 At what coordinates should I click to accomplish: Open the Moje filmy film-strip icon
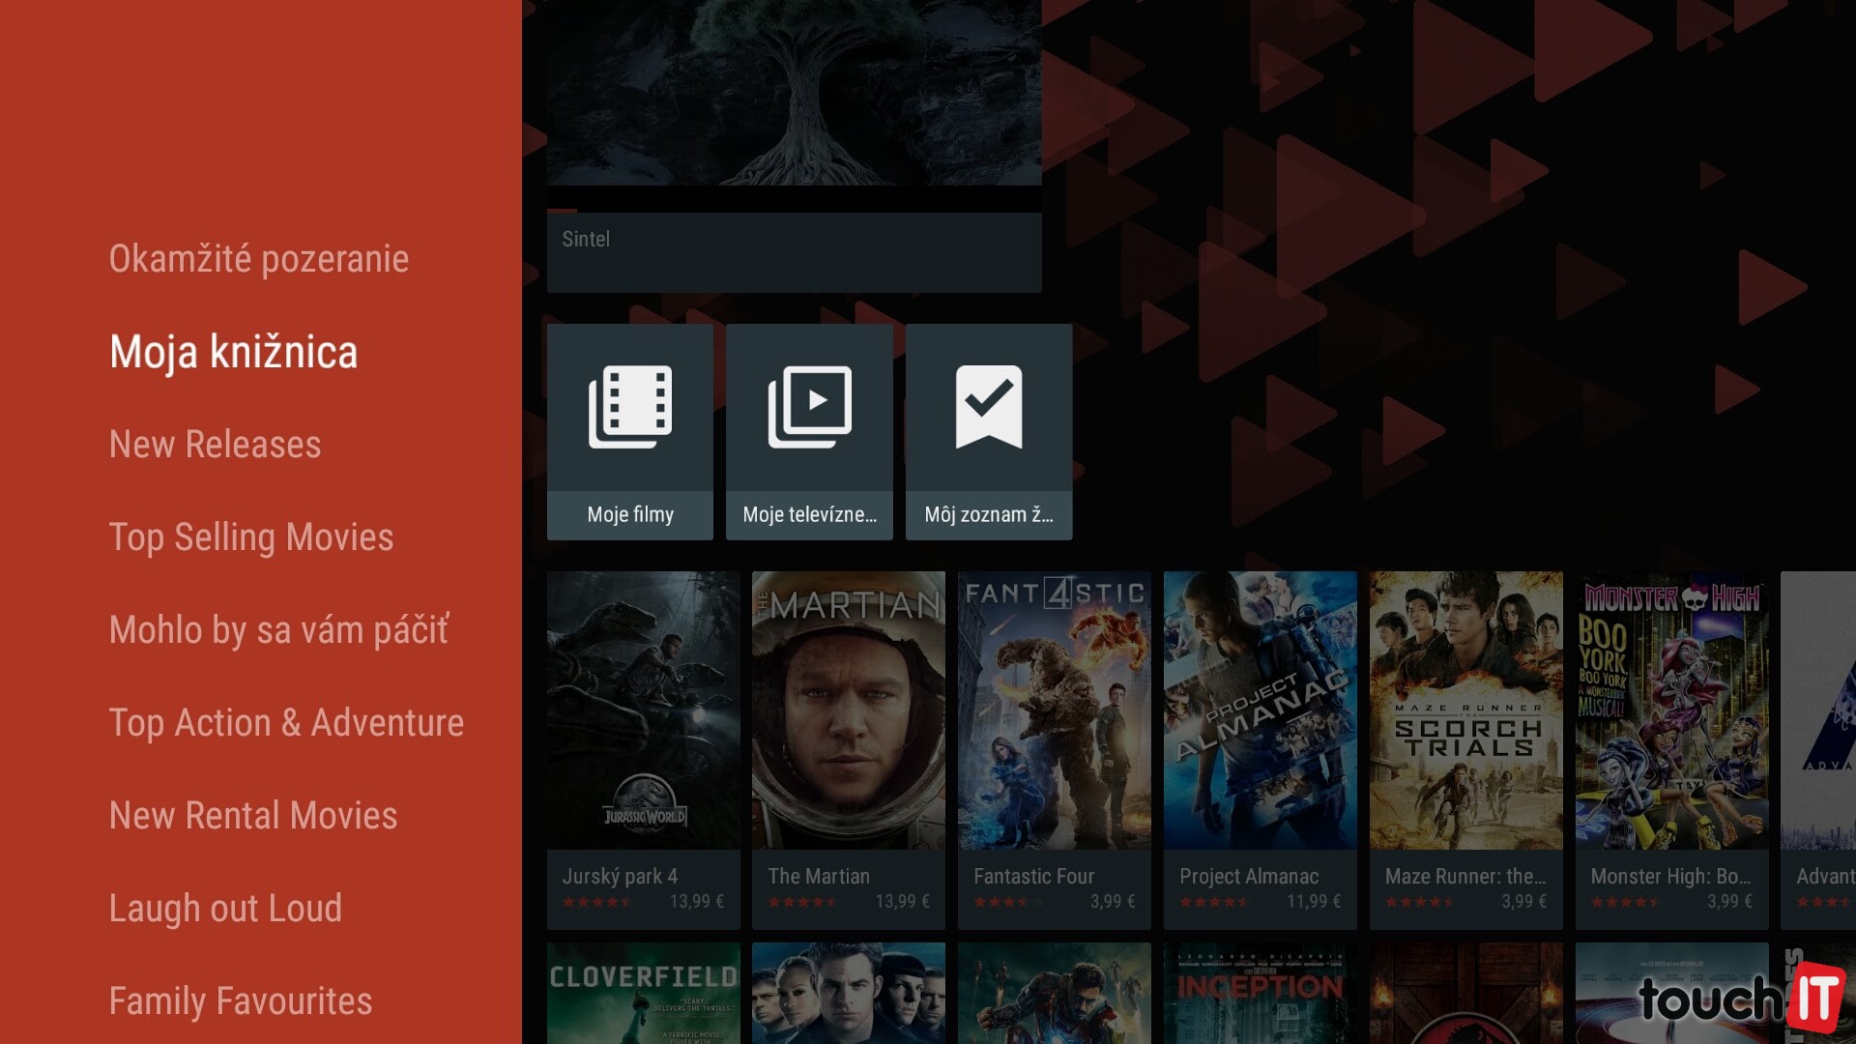coord(630,407)
